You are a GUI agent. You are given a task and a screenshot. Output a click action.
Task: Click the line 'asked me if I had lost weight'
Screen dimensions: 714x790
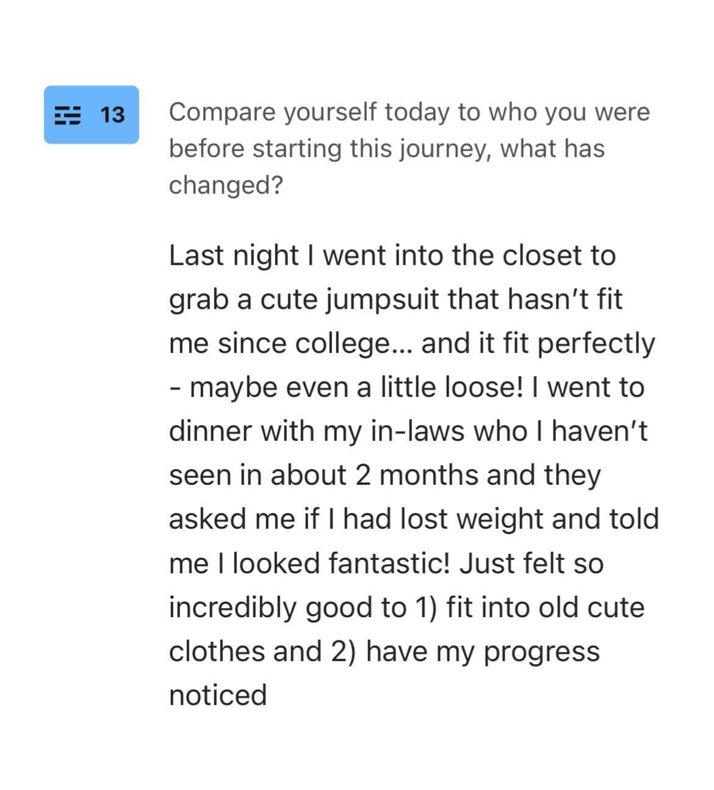point(414,520)
